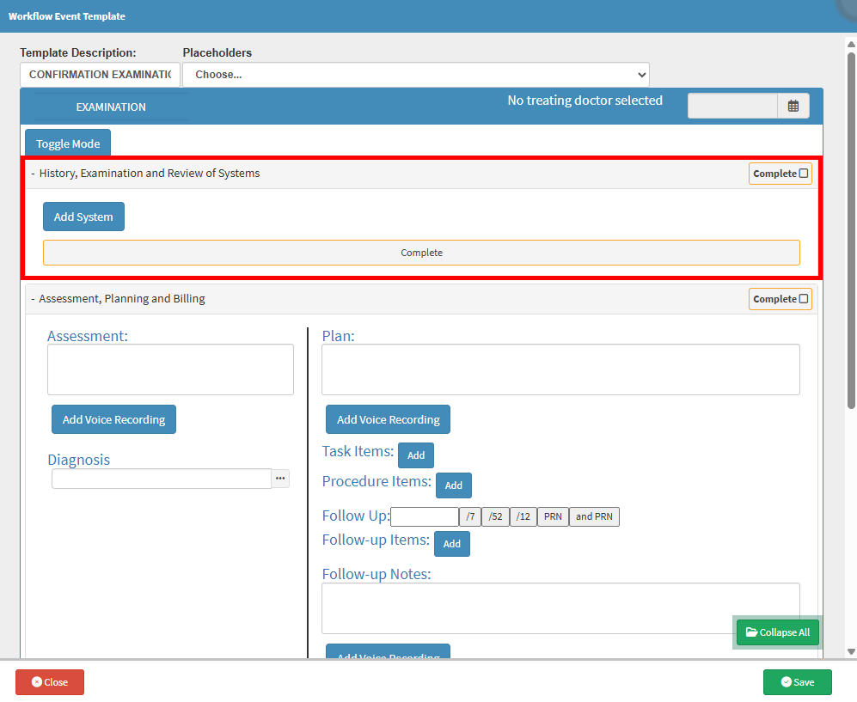Click the Collapse All folder button
Image resolution: width=857 pixels, height=702 pixels.
(778, 632)
